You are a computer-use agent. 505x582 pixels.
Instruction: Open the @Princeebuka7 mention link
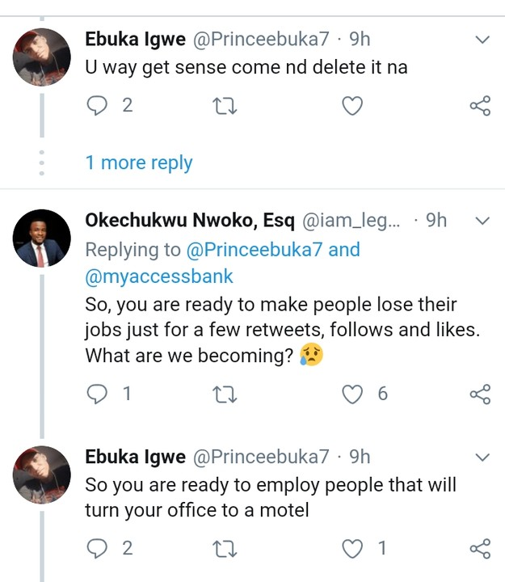coord(256,250)
